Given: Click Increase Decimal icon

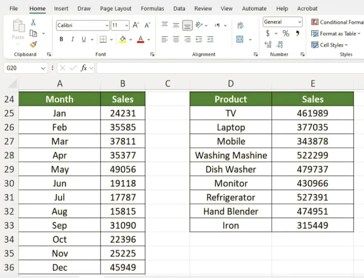Looking at the screenshot, I should tap(268, 44).
